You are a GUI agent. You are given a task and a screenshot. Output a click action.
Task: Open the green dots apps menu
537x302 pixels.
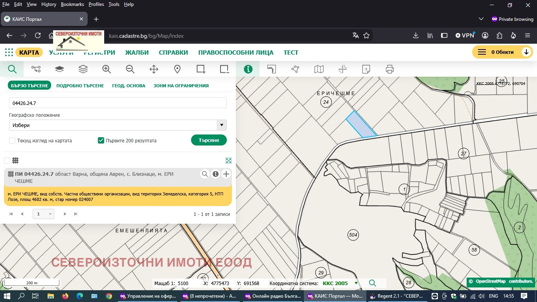tap(9, 52)
